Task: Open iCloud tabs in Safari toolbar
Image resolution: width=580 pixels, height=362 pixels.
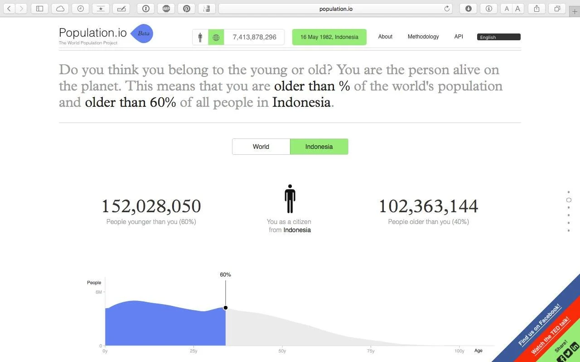Action: pyautogui.click(x=60, y=9)
